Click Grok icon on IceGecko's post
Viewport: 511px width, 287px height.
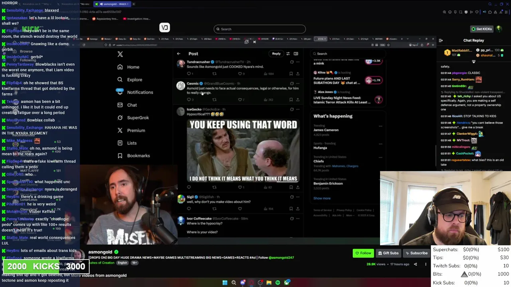(292, 109)
